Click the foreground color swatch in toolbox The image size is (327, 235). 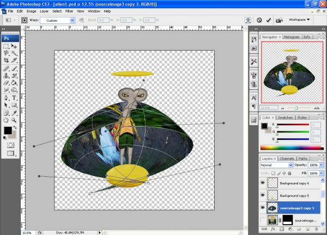coord(8,131)
